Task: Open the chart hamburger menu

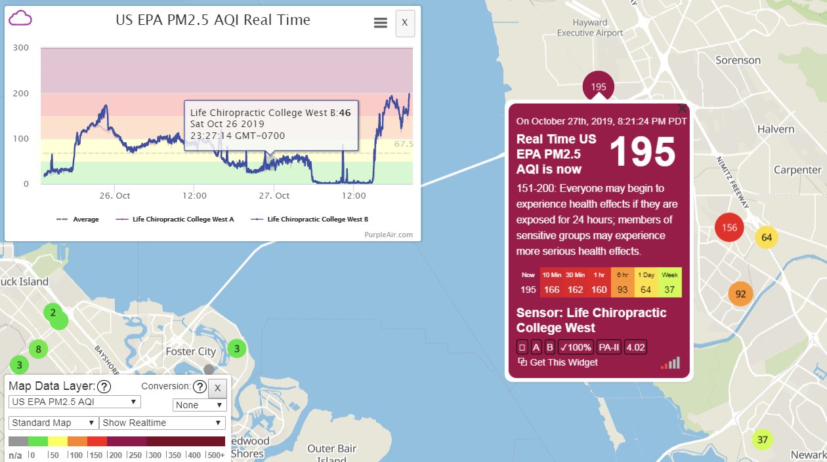Action: click(x=380, y=23)
